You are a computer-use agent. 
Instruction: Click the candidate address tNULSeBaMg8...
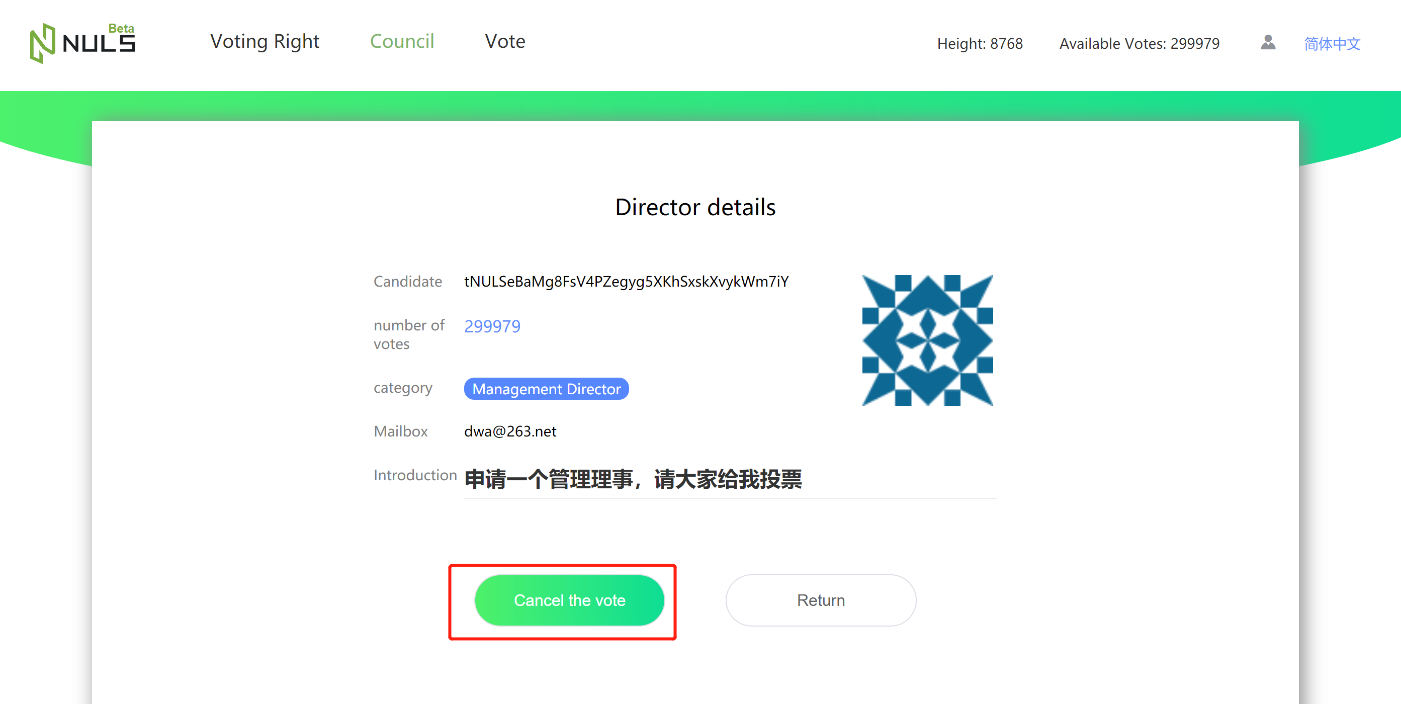(626, 282)
